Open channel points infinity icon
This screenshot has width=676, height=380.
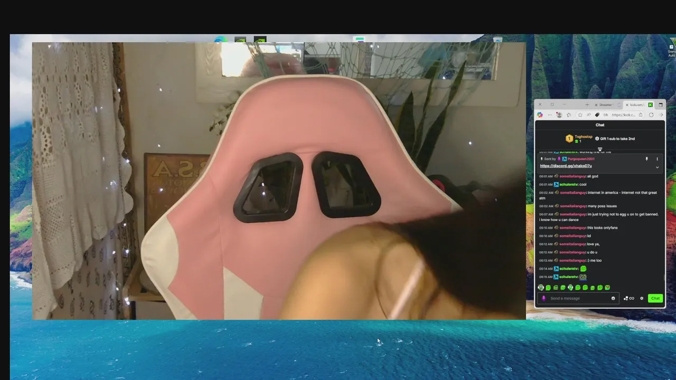point(628,298)
